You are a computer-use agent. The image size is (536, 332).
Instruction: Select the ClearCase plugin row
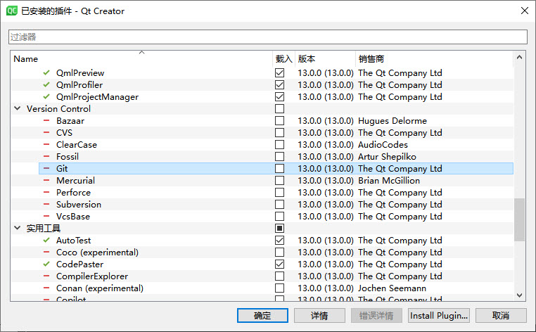pos(262,145)
